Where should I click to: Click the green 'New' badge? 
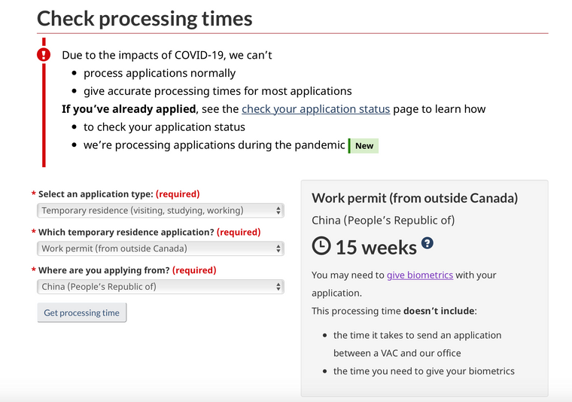click(x=364, y=146)
